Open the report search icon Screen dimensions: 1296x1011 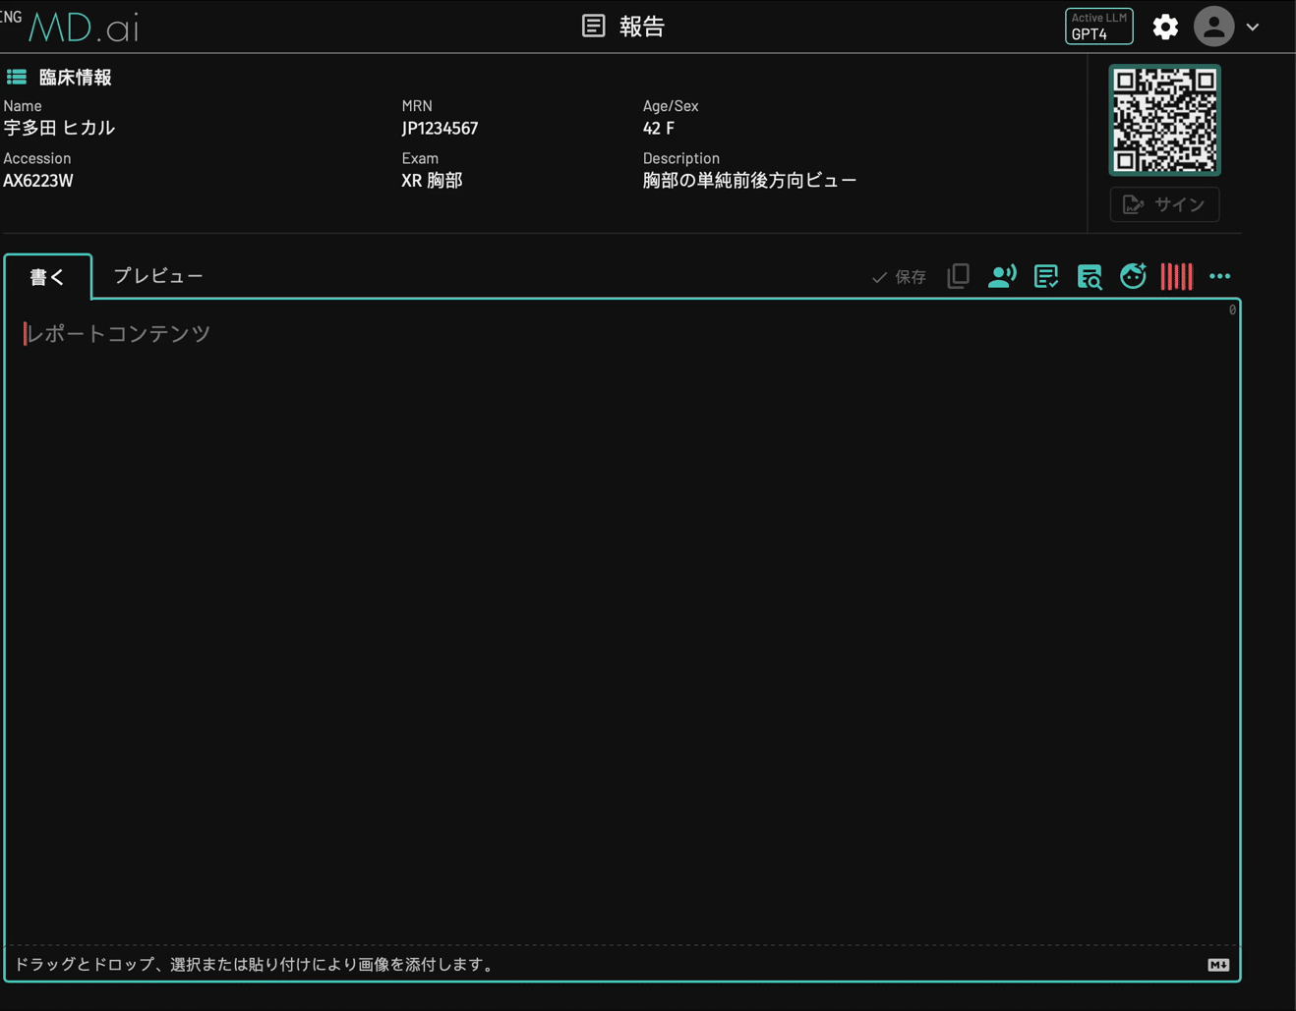pyautogui.click(x=1090, y=276)
